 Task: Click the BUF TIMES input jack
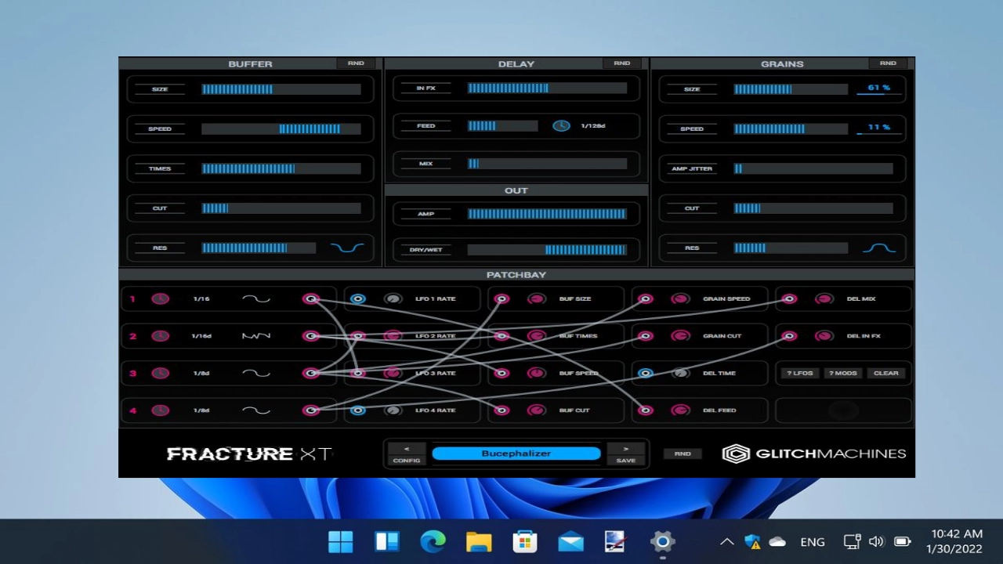(x=501, y=336)
